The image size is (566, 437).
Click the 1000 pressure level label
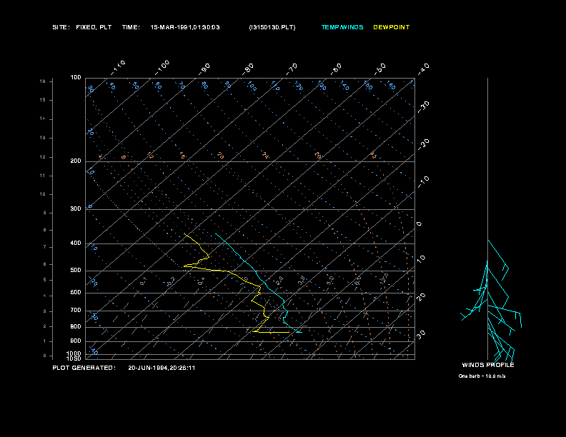click(x=74, y=353)
